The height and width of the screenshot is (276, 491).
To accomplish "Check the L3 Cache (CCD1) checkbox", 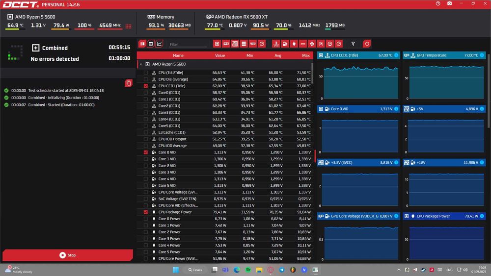I will [146, 132].
